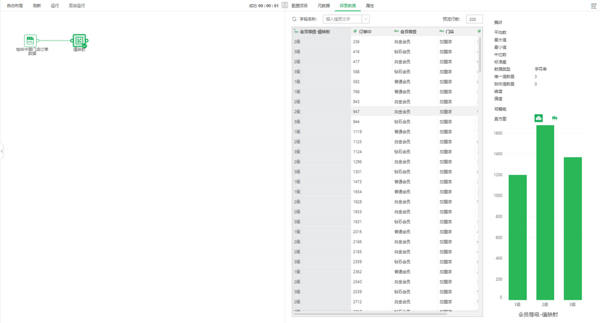Click input port of 值映射 node
The image size is (600, 323).
pyautogui.click(x=72, y=41)
